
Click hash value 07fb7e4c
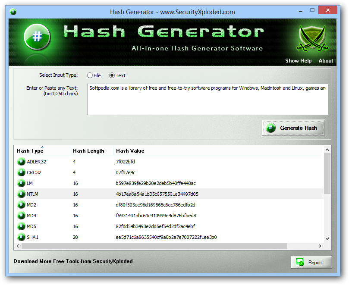click(x=126, y=172)
